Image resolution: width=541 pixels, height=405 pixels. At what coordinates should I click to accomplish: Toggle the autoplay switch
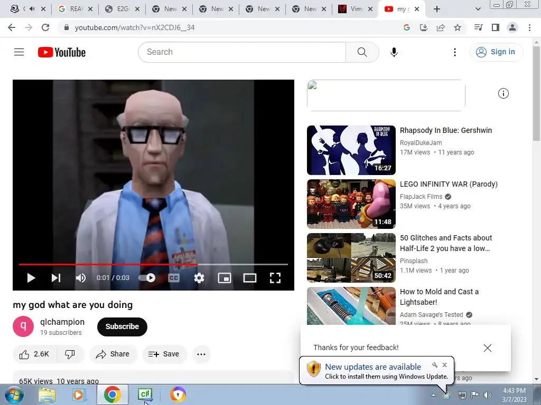[147, 278]
